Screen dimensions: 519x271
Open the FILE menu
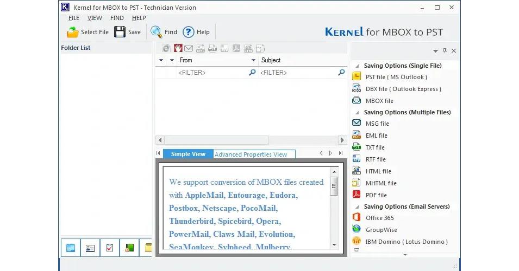tap(74, 18)
